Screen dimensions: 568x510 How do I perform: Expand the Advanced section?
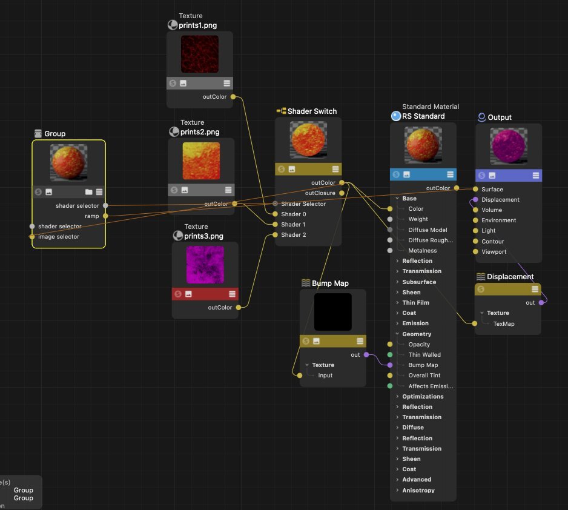tap(397, 479)
